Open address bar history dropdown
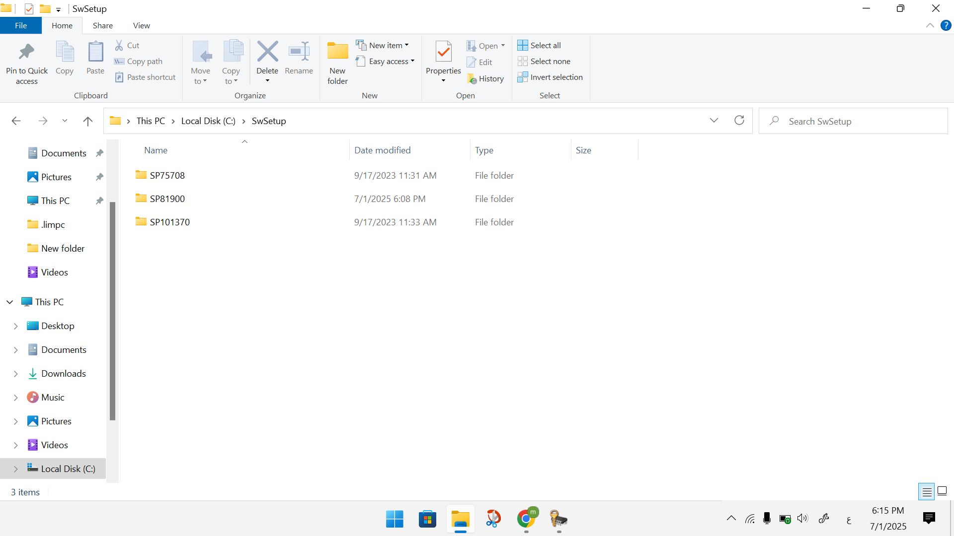Screen dimensions: 954x536 point(714,121)
